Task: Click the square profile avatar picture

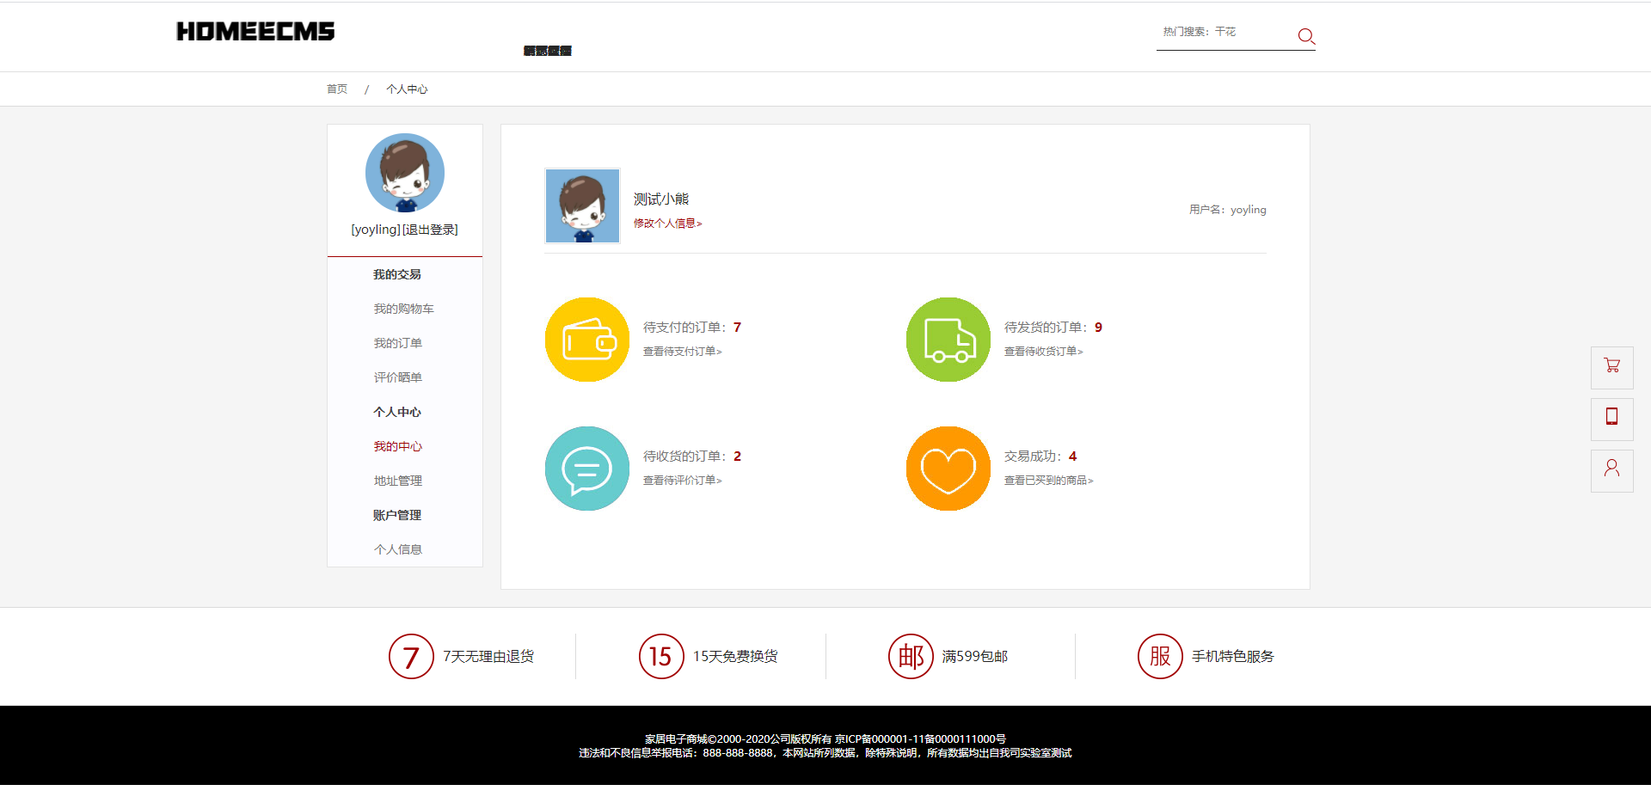Action: pyautogui.click(x=582, y=205)
